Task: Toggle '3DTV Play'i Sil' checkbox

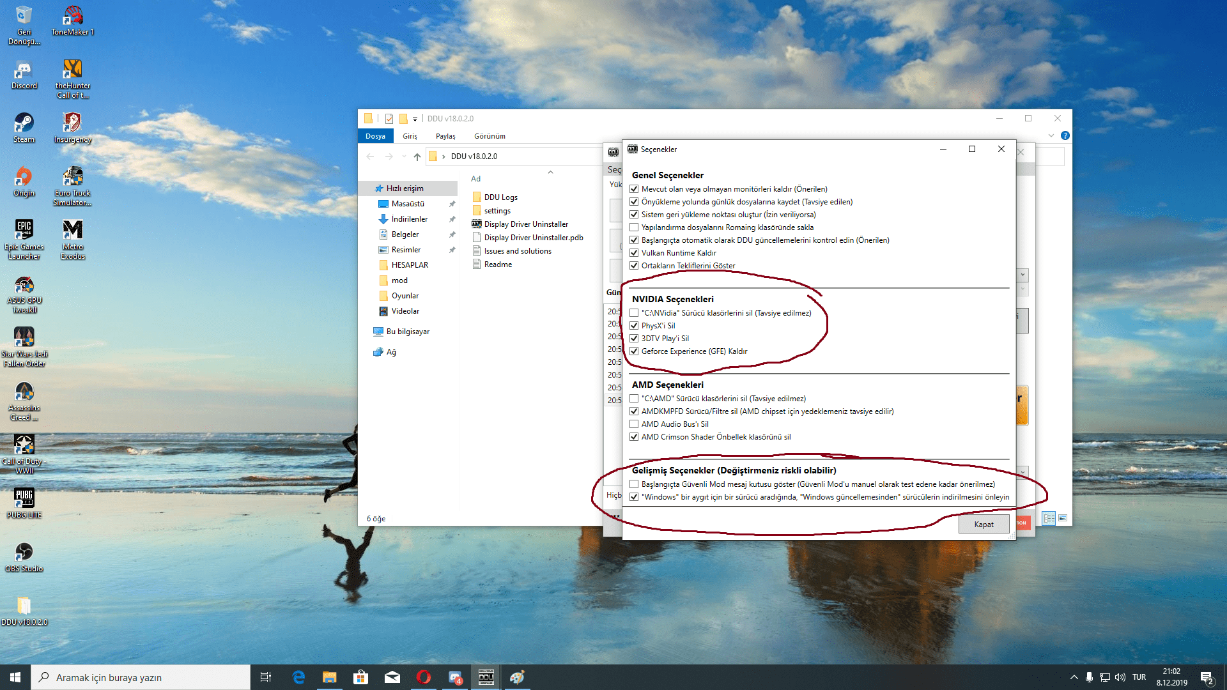Action: 634,339
